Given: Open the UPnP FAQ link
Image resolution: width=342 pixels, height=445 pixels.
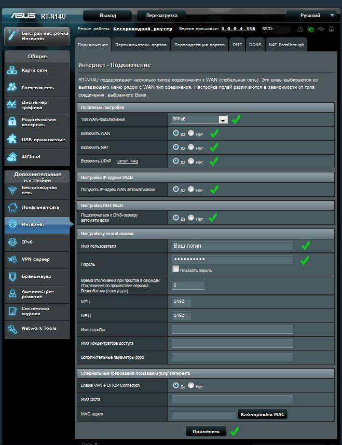Looking at the screenshot, I should (x=128, y=161).
